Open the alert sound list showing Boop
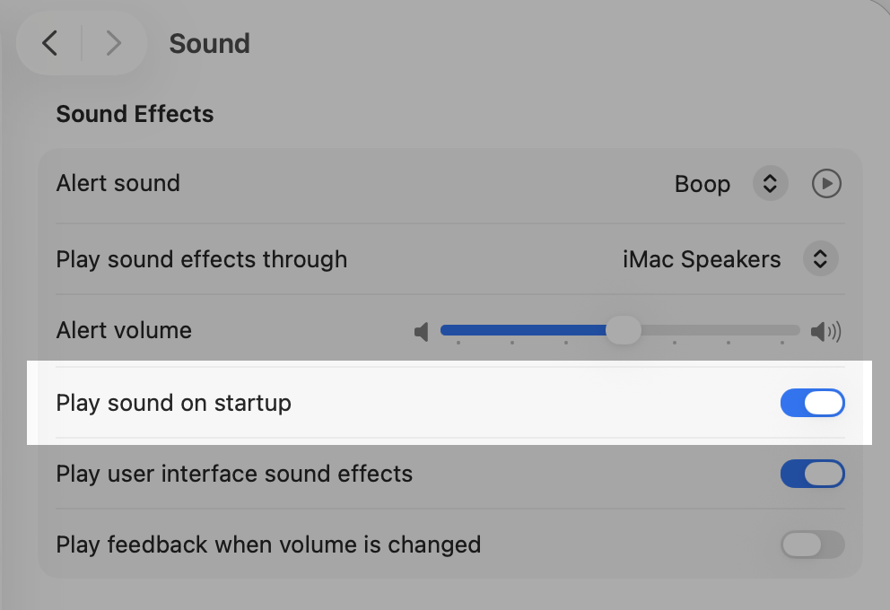This screenshot has height=610, width=890. [702, 185]
